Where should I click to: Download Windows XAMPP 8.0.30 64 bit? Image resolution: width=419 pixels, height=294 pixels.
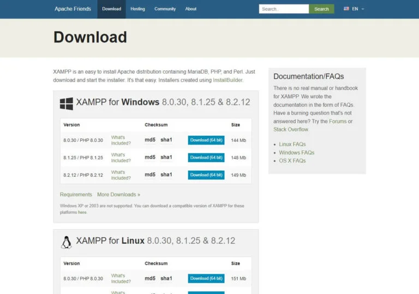[x=206, y=140]
